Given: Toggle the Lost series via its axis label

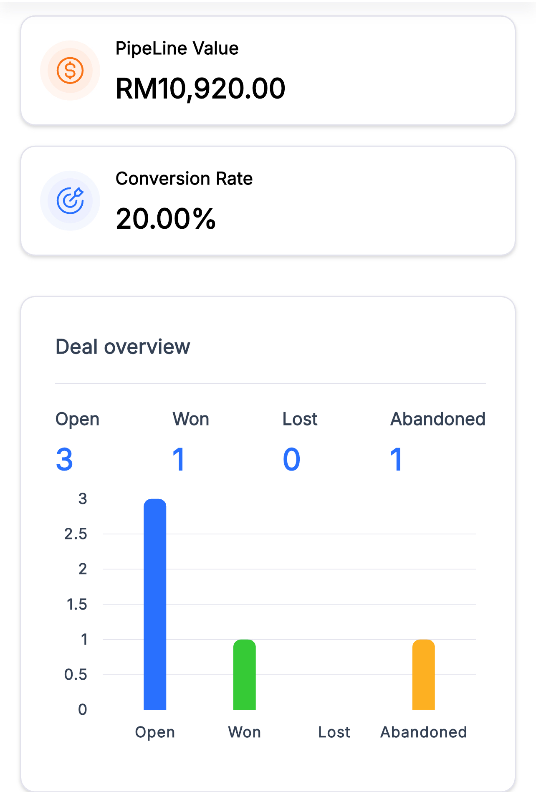Looking at the screenshot, I should click(x=334, y=732).
